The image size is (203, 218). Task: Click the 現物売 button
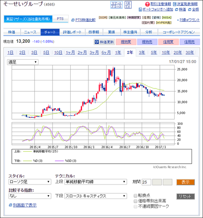[147, 42]
